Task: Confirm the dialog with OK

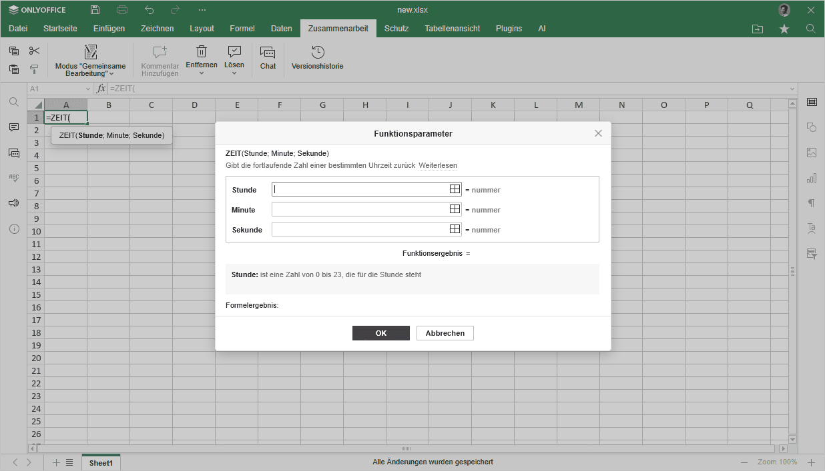Action: pyautogui.click(x=380, y=333)
